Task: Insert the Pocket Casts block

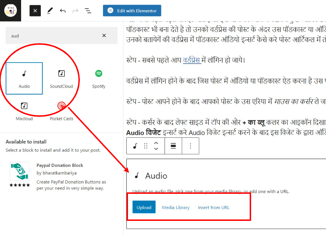Action: coord(61,111)
